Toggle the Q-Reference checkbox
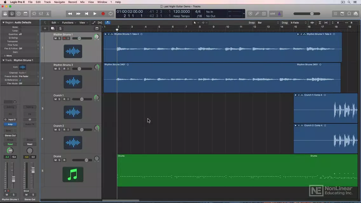The width and height of the screenshot is (361, 203). 20,80
